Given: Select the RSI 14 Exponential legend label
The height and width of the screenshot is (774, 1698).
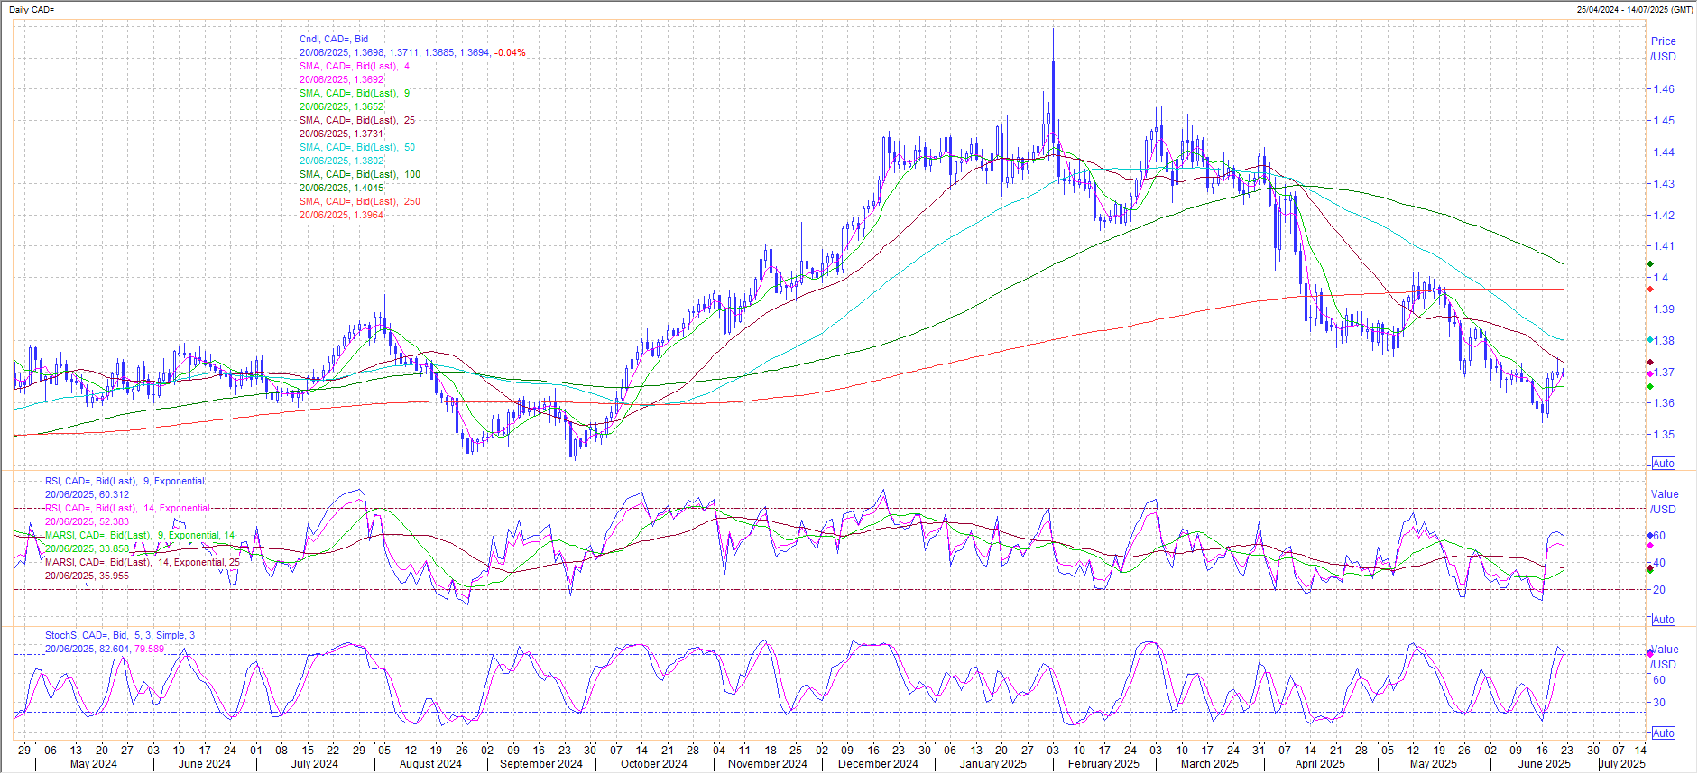Looking at the screenshot, I should [x=127, y=508].
